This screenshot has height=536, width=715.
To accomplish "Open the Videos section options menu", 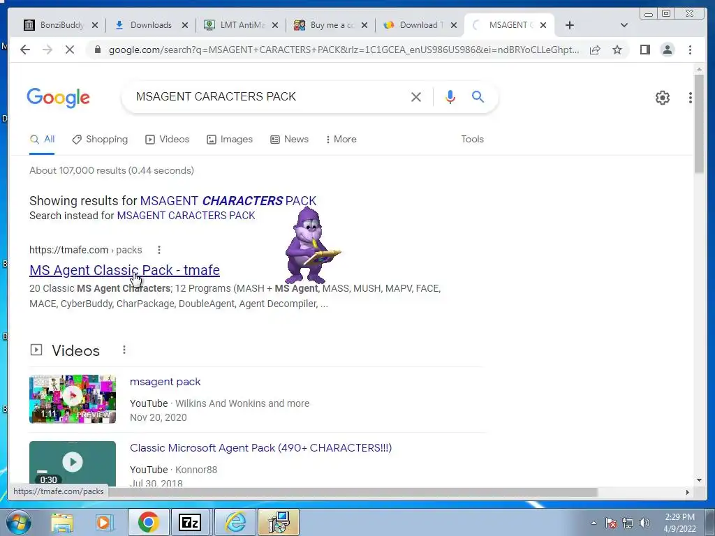I will click(x=124, y=350).
